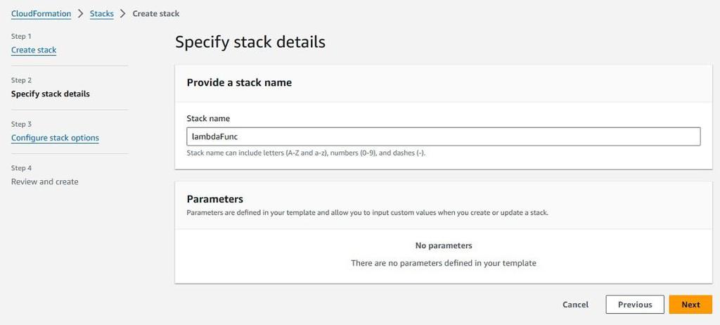Return to Step 1 Create stack link
Viewport: 720px width, 325px height.
(x=34, y=50)
